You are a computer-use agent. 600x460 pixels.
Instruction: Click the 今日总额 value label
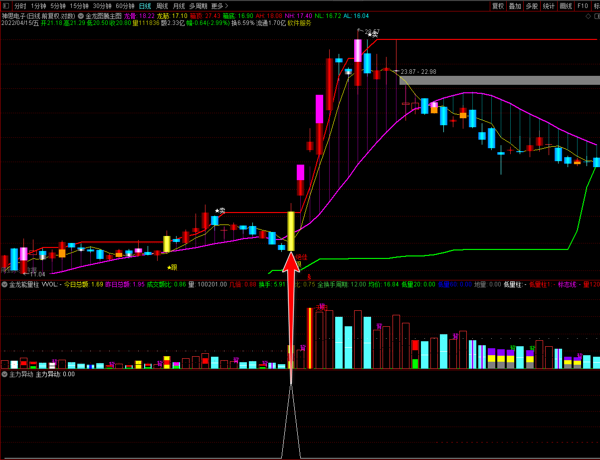pyautogui.click(x=83, y=284)
